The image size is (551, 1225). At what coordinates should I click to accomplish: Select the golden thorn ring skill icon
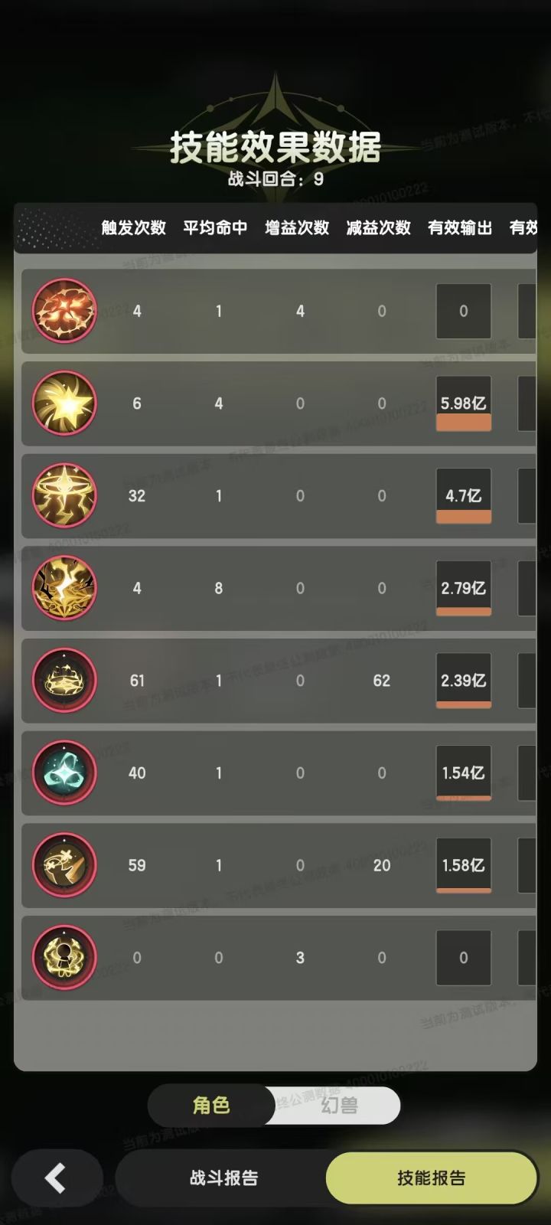coord(64,681)
